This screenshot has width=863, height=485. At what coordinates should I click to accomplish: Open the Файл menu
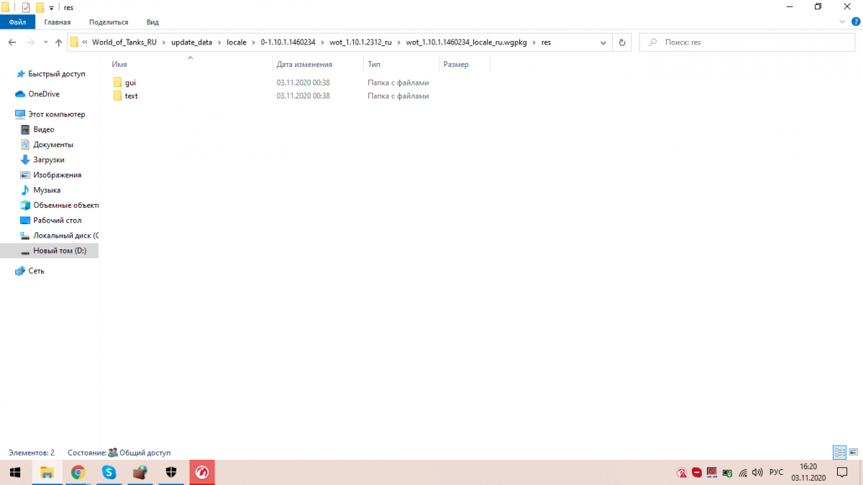[17, 22]
